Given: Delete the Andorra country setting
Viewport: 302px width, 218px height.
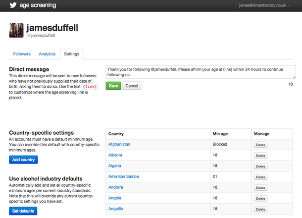Looking at the screenshot, I should (x=261, y=187).
